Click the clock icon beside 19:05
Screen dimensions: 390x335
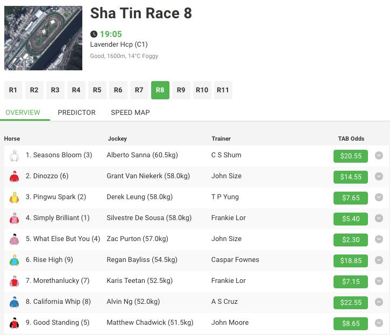pyautogui.click(x=94, y=34)
